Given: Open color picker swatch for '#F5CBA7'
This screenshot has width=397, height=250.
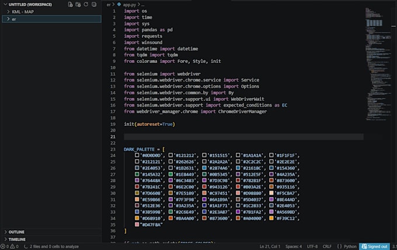Looking at the screenshot, I should [271, 193].
